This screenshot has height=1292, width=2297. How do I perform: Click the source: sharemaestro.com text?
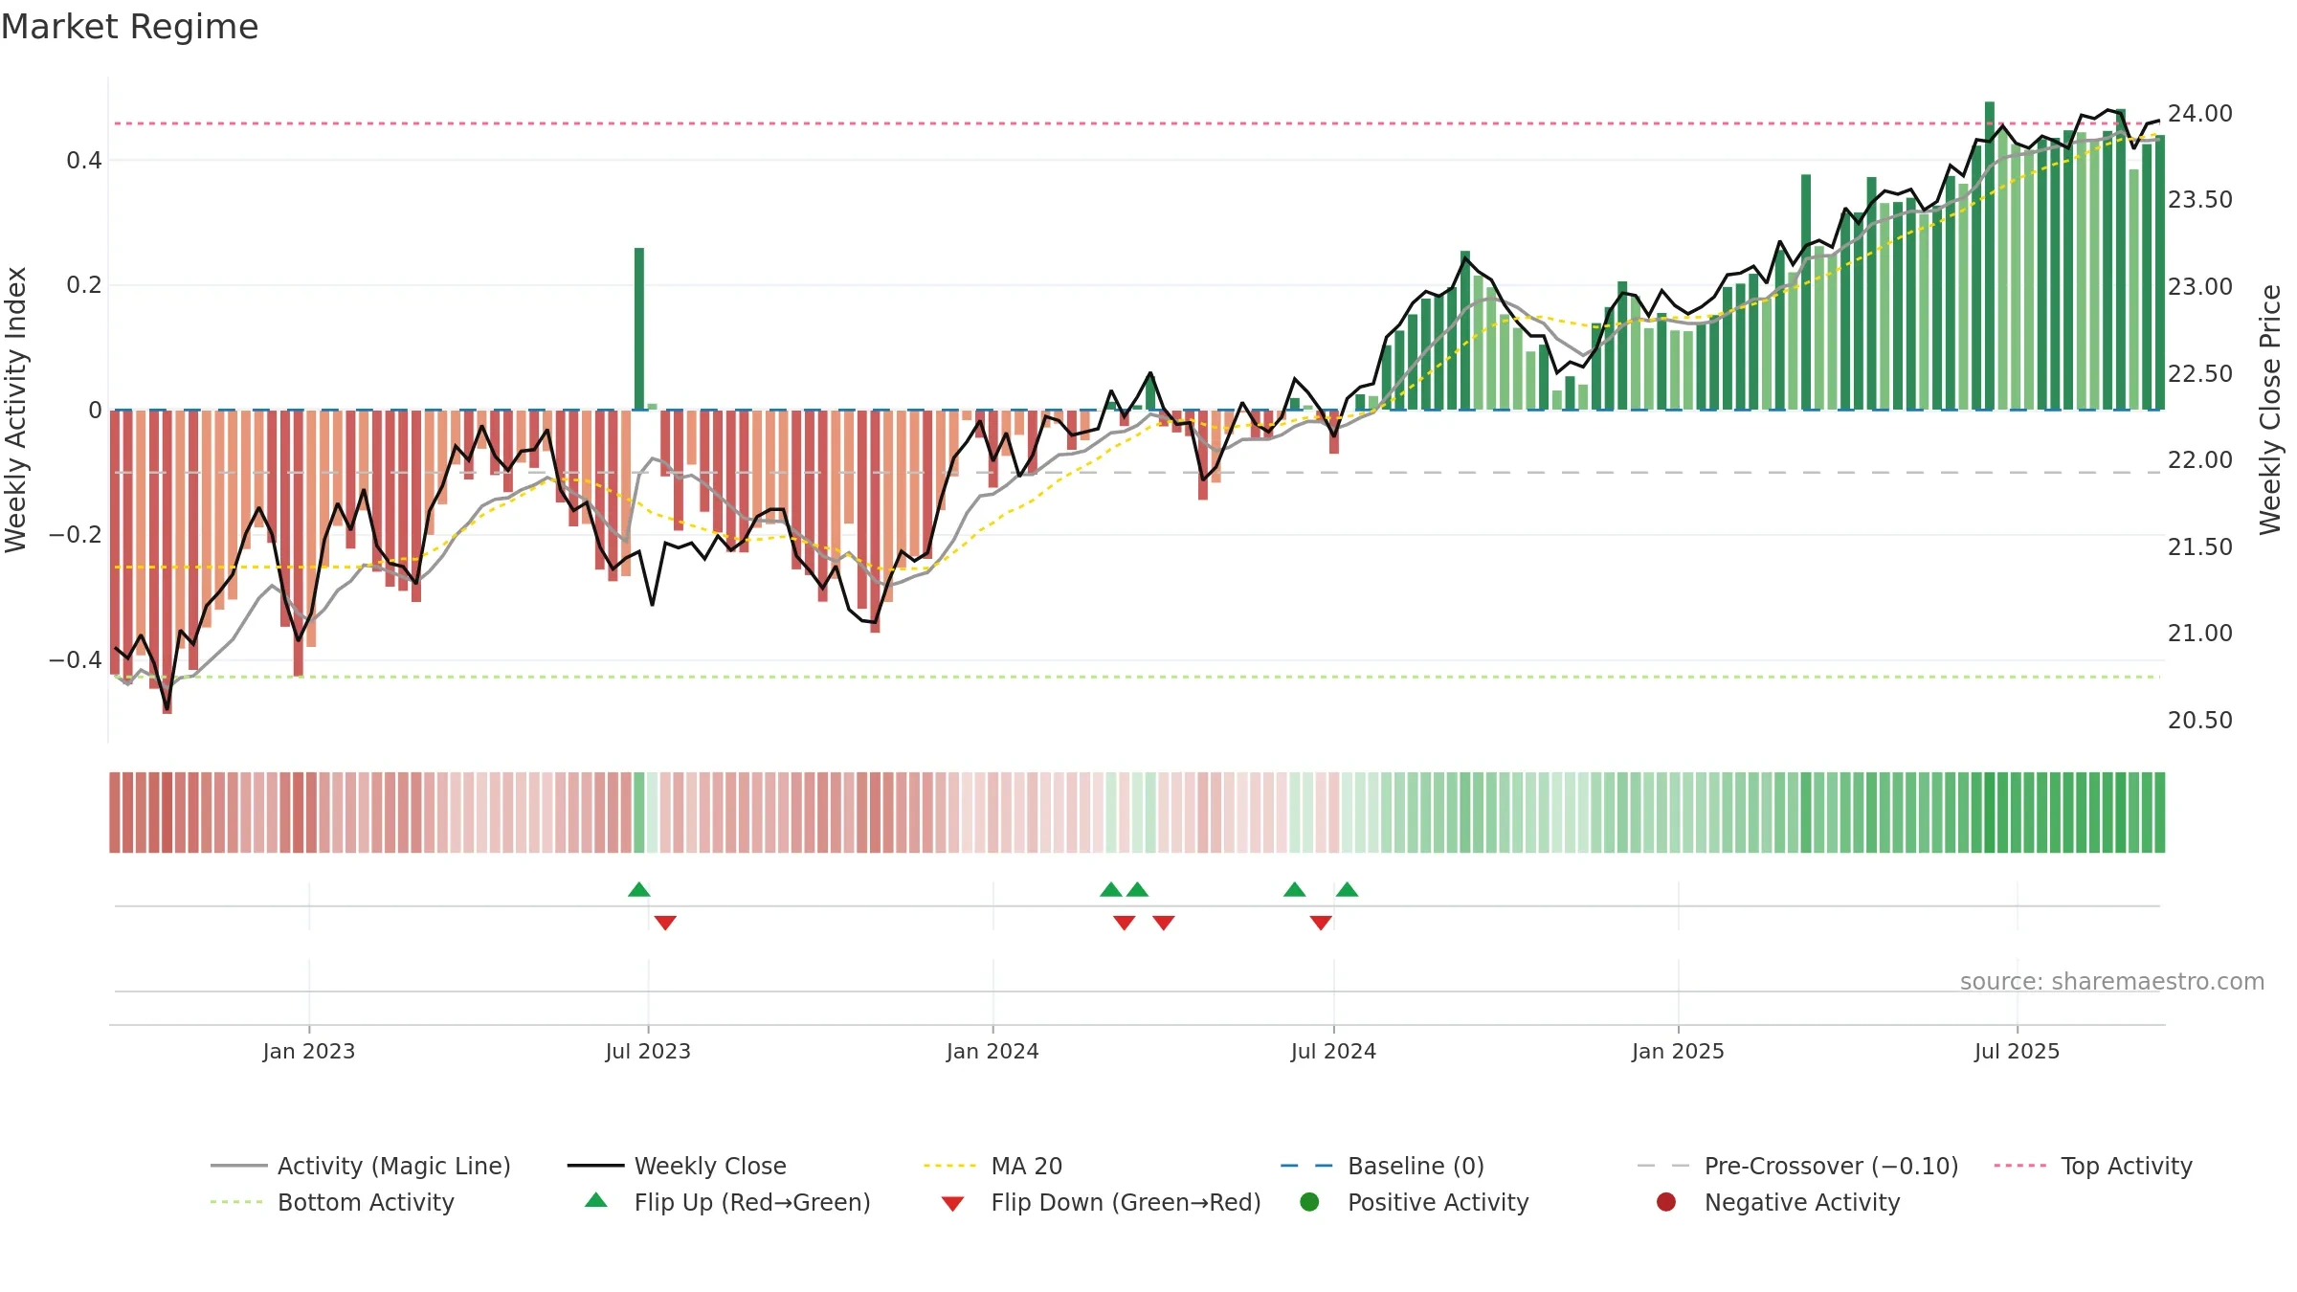[2112, 981]
